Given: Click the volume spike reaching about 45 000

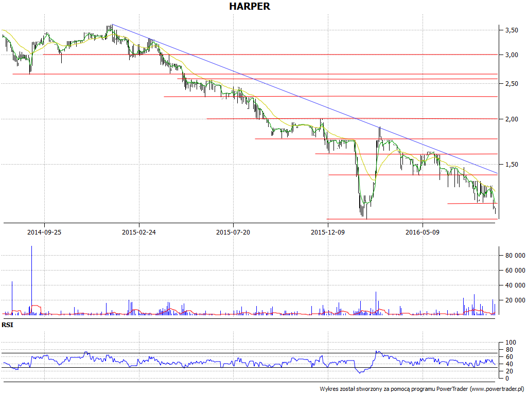Looking at the screenshot, I should click(x=12, y=298).
